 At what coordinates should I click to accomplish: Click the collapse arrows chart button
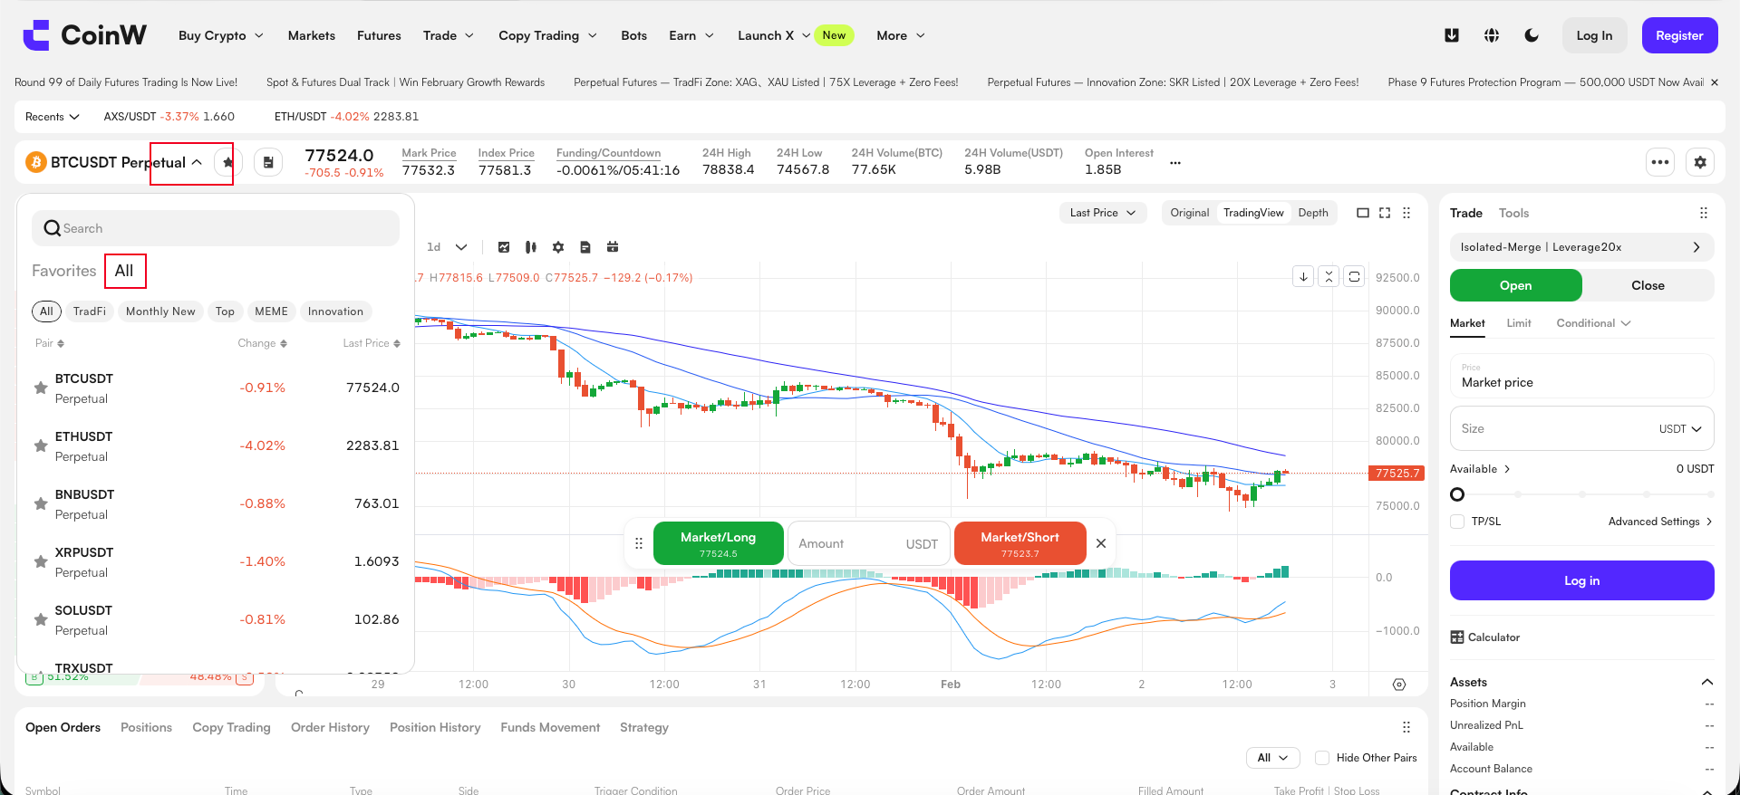[x=1329, y=276]
